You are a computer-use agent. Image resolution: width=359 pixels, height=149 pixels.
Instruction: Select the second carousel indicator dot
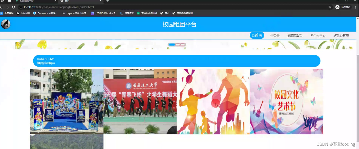pyautogui.click(x=178, y=45)
